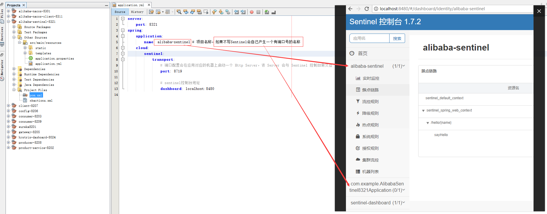Select pom.xml in Project Files
The width and height of the screenshot is (547, 214).
click(x=36, y=95)
